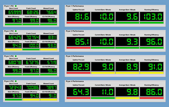Click Fryer 4 Uptime Percent display 64.3

click(x=79, y=92)
